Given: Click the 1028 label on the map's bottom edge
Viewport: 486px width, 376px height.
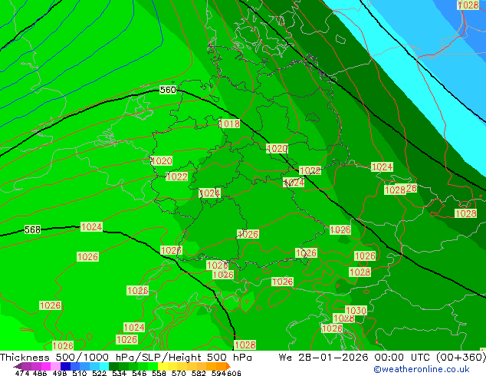Looking at the screenshot, I should click(245, 345).
